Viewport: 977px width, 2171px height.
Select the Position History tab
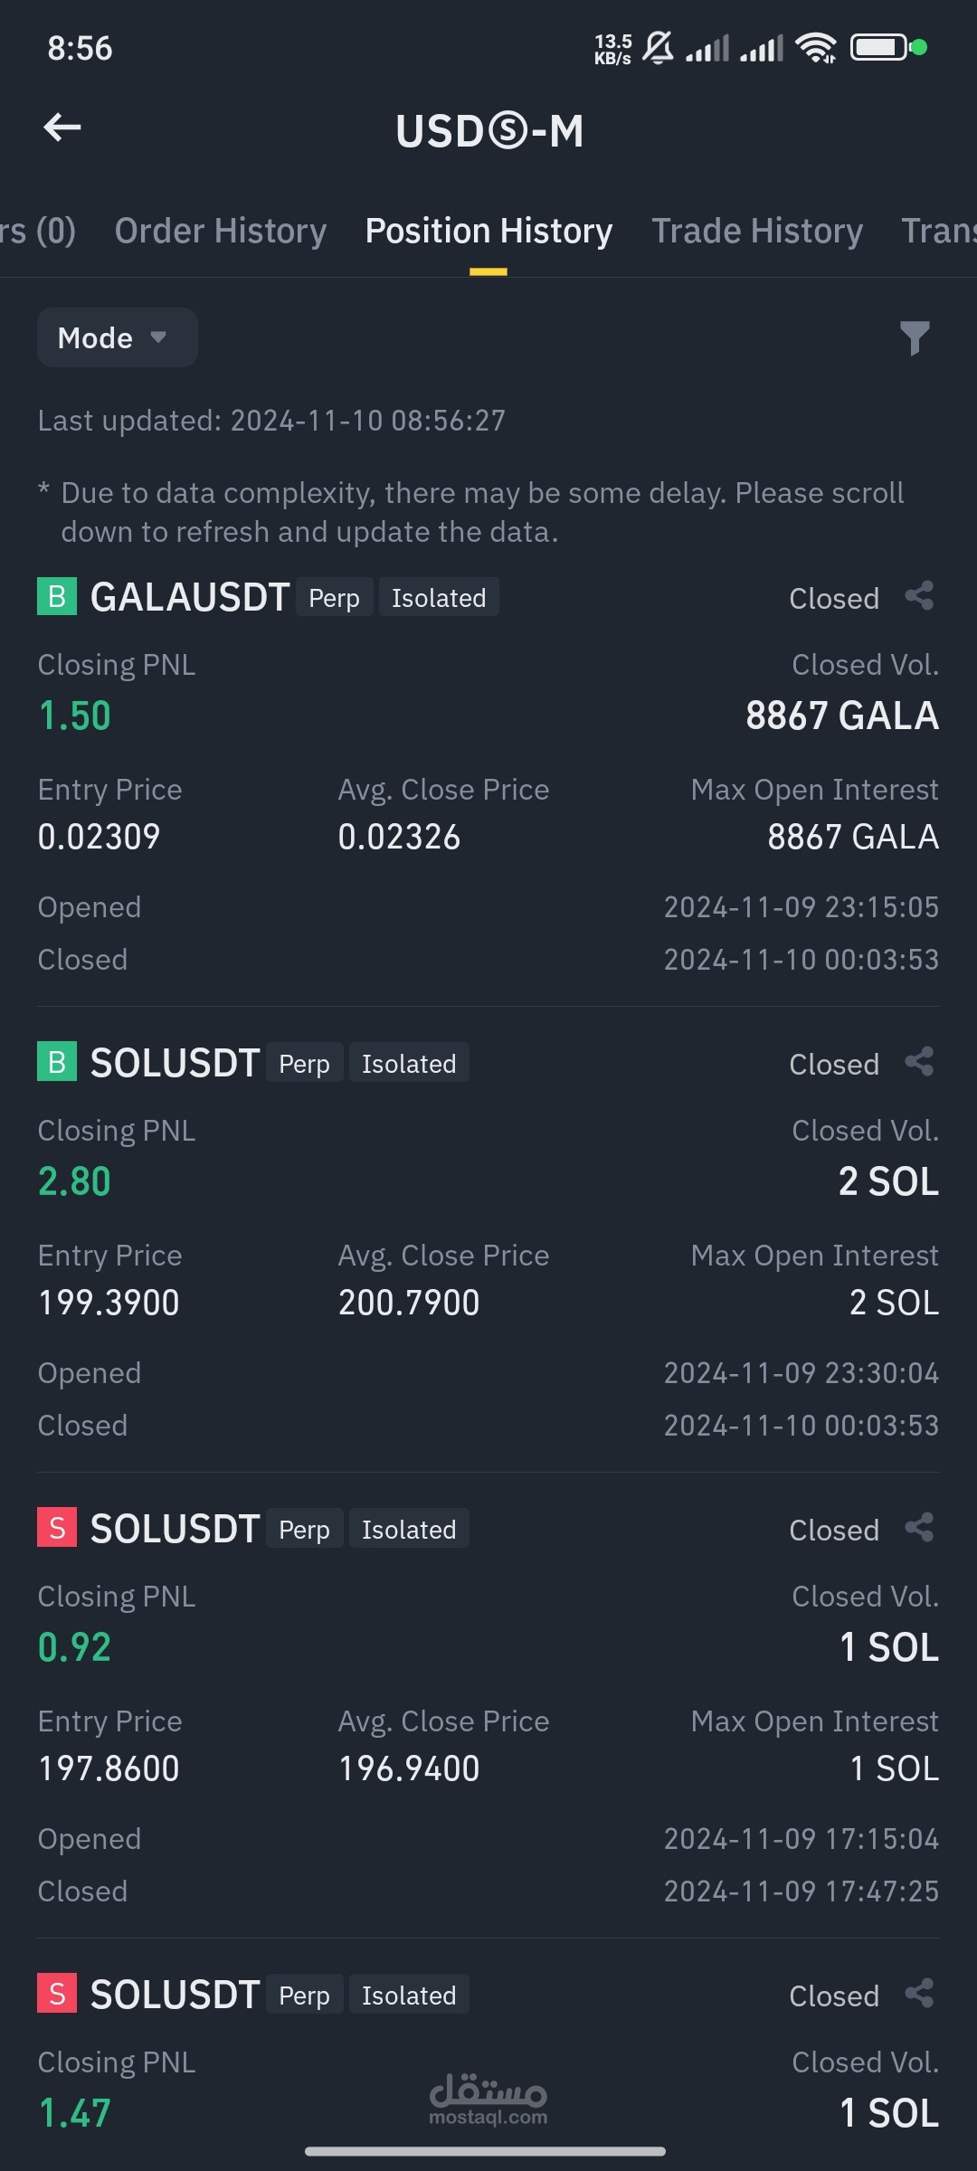tap(488, 232)
